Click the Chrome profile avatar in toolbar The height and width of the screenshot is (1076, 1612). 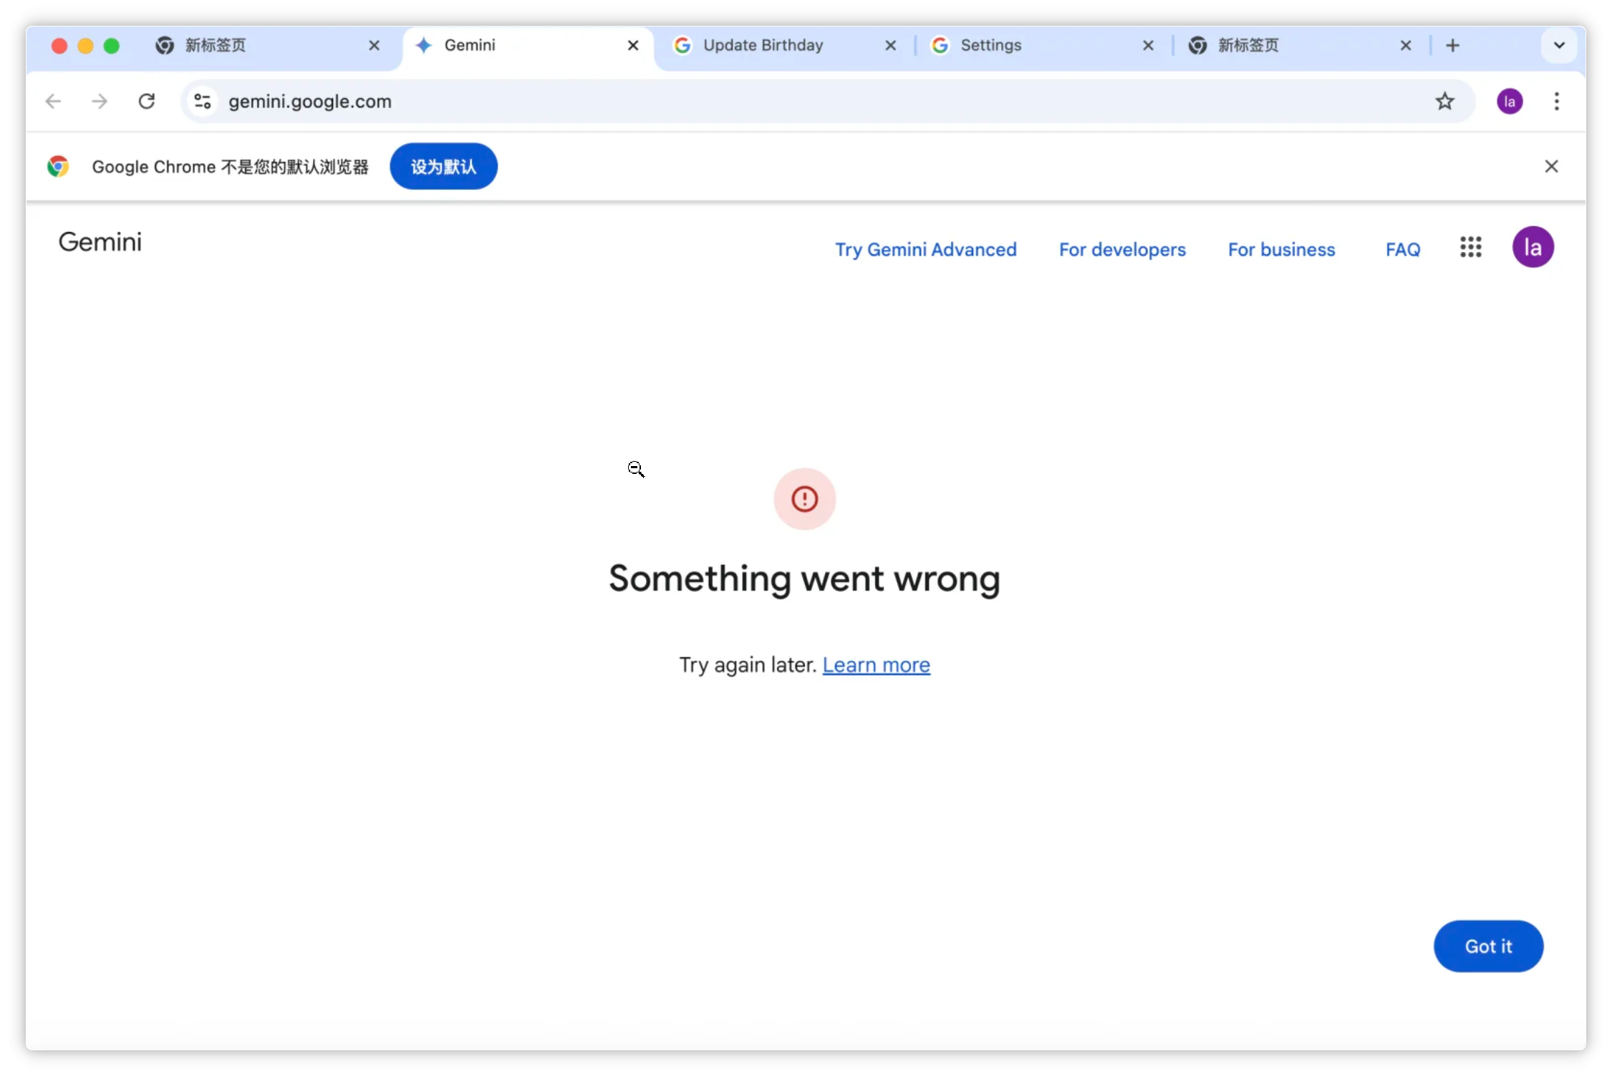(x=1510, y=101)
